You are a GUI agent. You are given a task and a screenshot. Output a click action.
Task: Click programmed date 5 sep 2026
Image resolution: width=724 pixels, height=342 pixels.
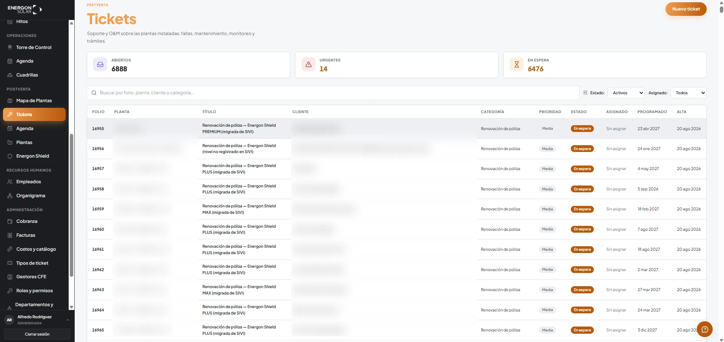click(648, 189)
